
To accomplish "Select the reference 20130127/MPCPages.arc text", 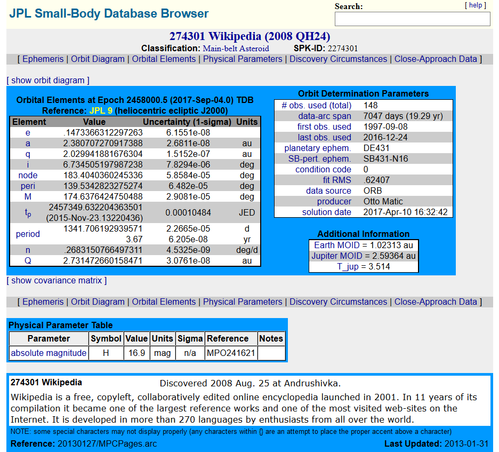I will (107, 443).
